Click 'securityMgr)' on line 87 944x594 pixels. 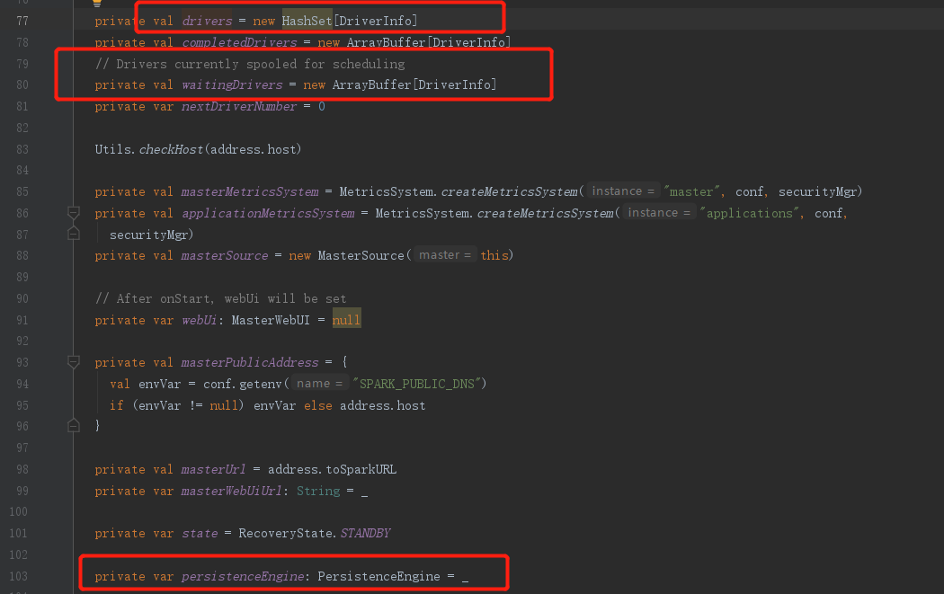coord(151,235)
